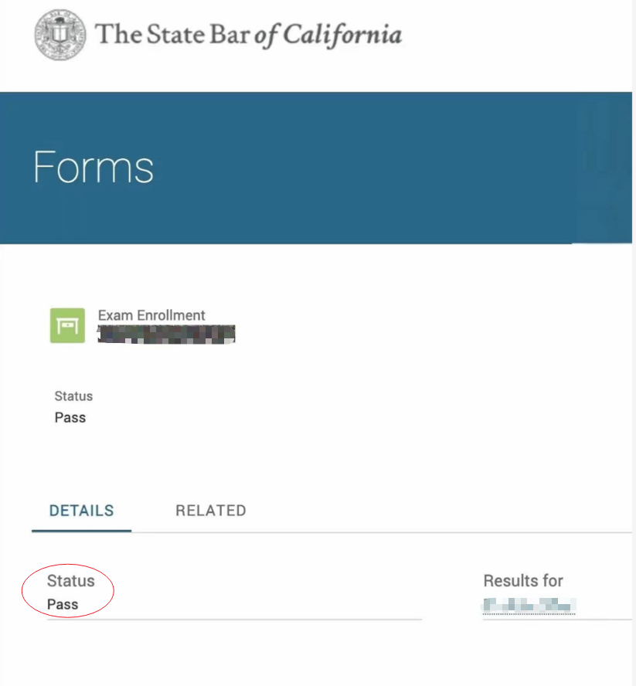Screen dimensions: 636x686
Task: Click the "Pass" value above the tabs
Action: (x=70, y=418)
